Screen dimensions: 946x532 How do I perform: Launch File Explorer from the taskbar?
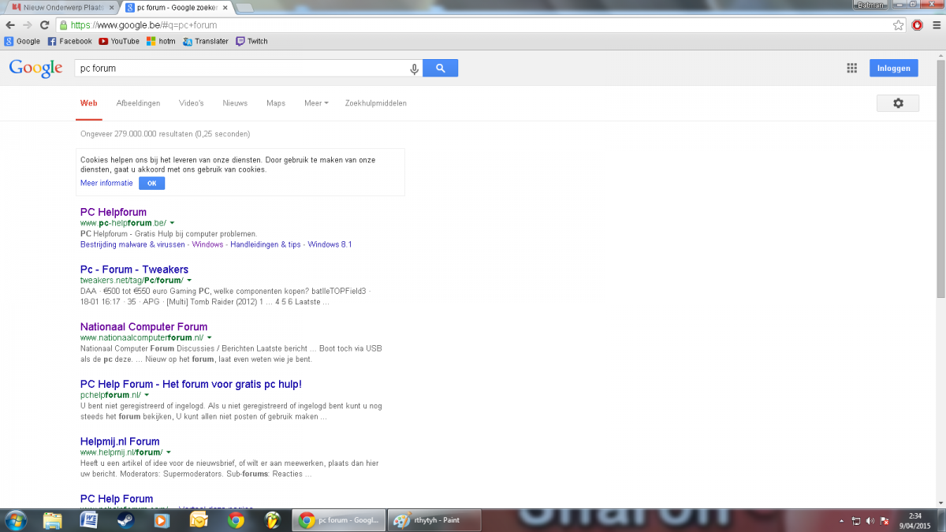[x=53, y=520]
